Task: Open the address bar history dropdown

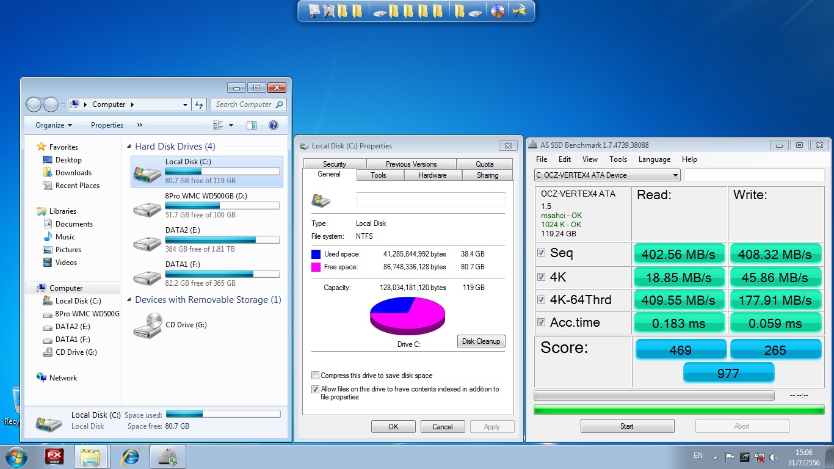Action: 185,104
